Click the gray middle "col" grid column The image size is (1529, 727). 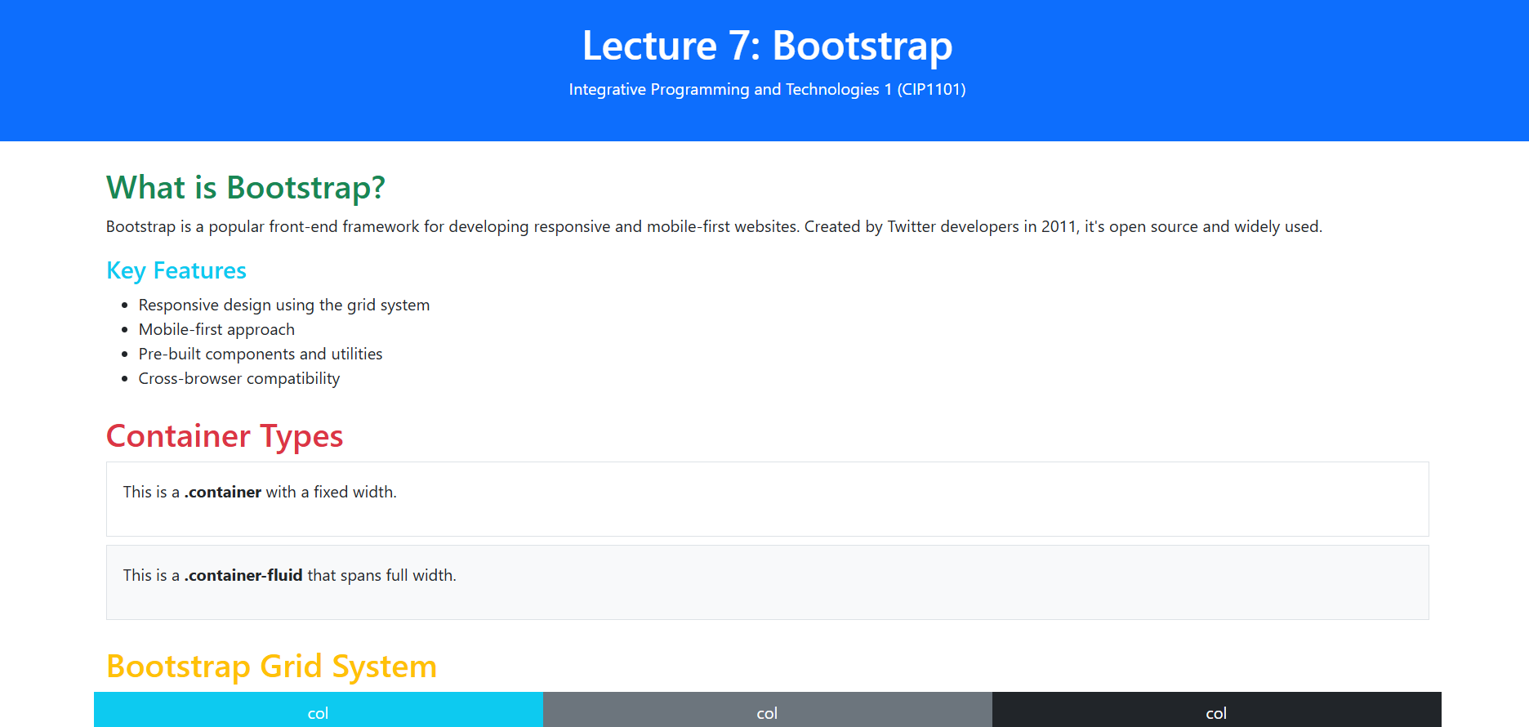[767, 712]
